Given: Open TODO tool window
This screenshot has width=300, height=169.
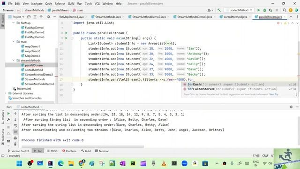Looking at the screenshot, I should pos(52,151).
